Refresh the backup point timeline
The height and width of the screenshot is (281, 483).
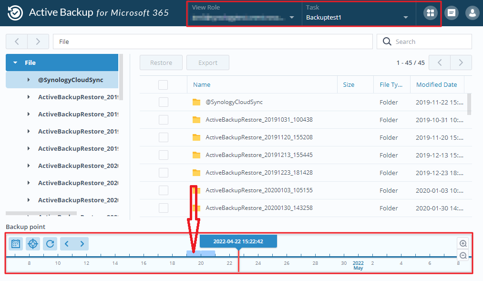click(x=50, y=244)
